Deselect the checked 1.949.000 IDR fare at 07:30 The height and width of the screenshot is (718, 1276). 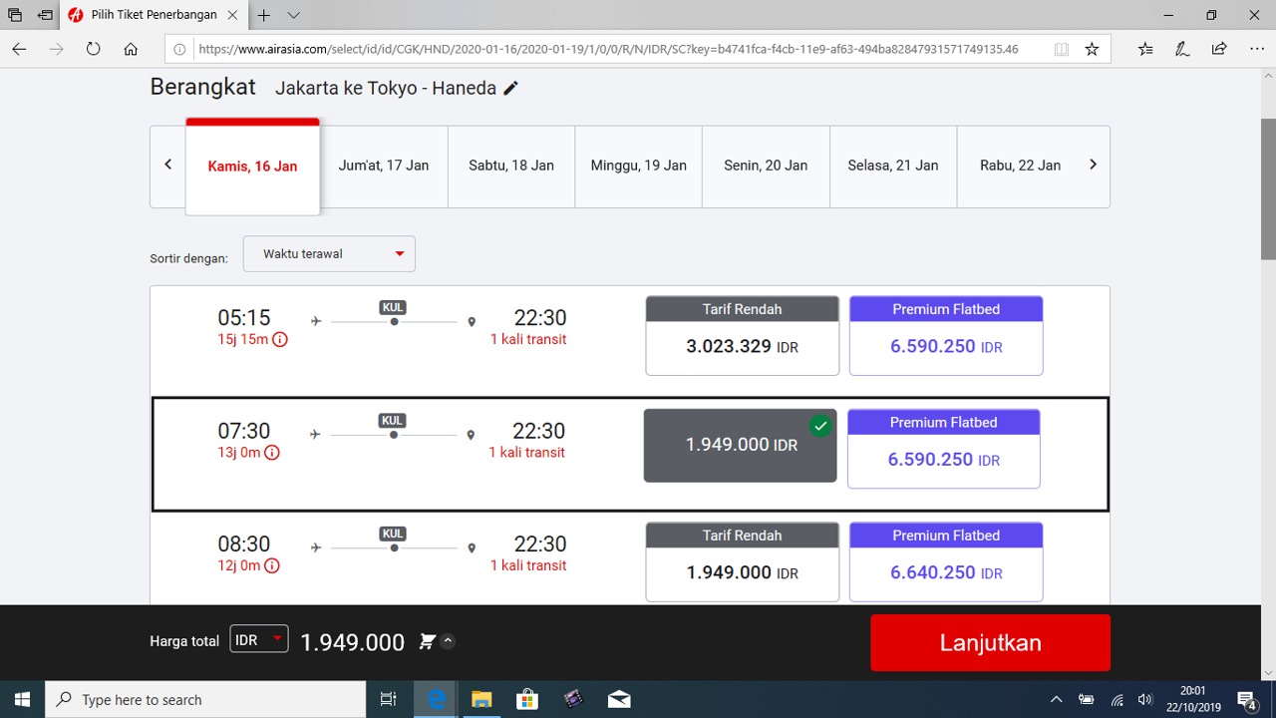pyautogui.click(x=740, y=446)
